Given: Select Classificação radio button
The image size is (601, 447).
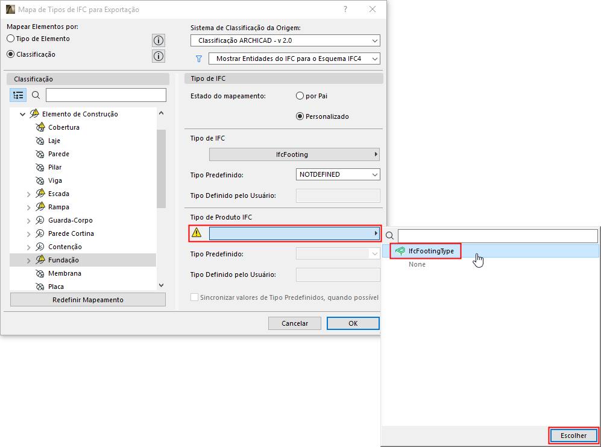Looking at the screenshot, I should click(11, 54).
